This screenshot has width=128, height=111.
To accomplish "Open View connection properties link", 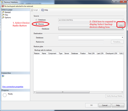I will coord(13,87).
